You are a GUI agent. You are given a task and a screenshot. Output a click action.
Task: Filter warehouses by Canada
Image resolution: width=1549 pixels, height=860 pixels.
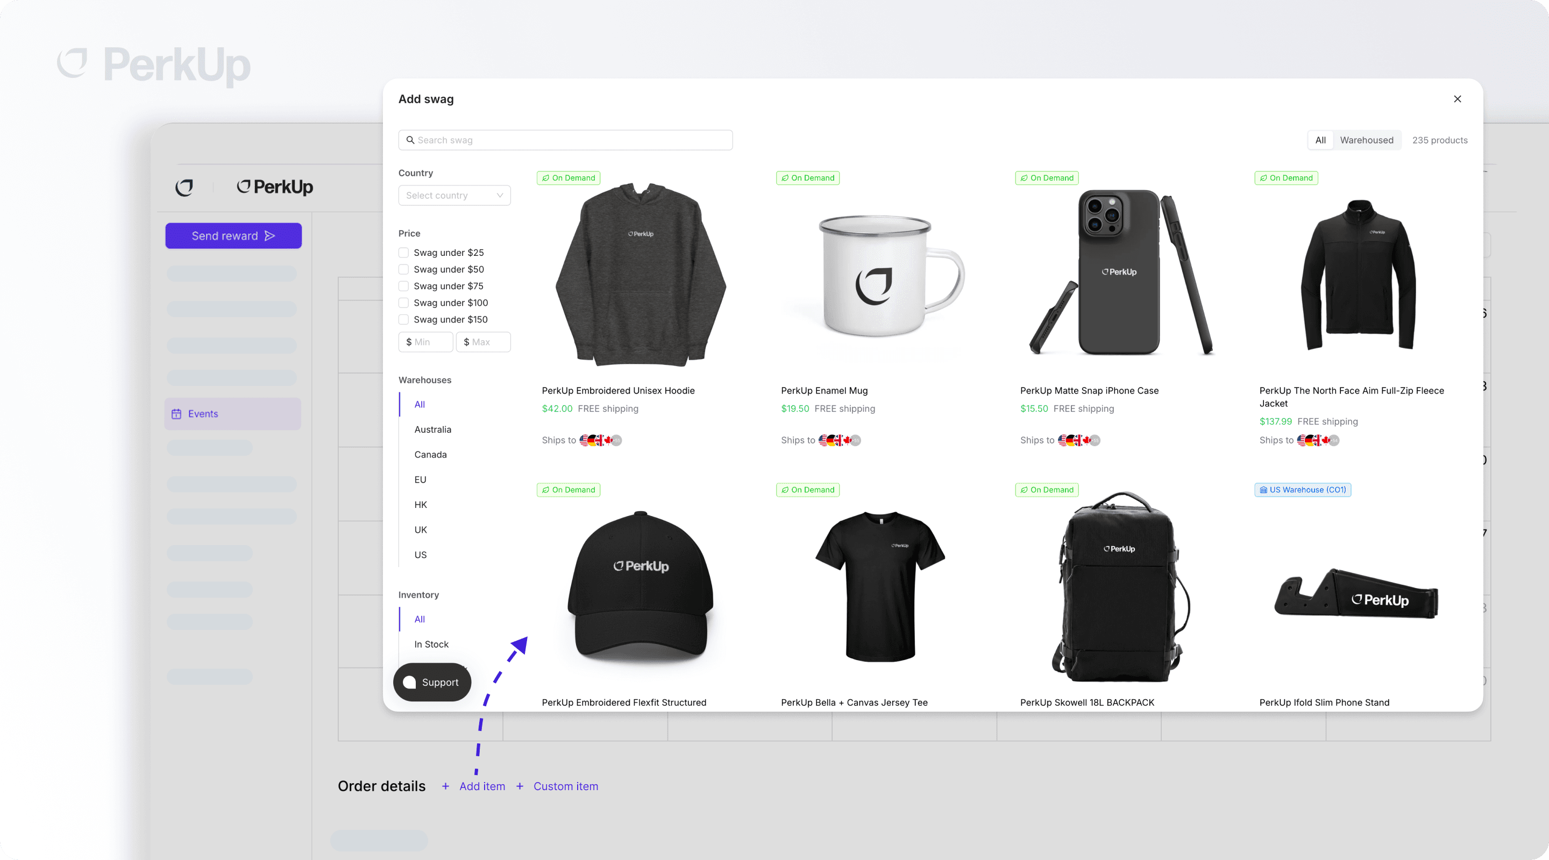(430, 454)
